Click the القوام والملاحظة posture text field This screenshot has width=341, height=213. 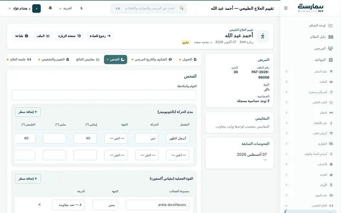(104, 95)
